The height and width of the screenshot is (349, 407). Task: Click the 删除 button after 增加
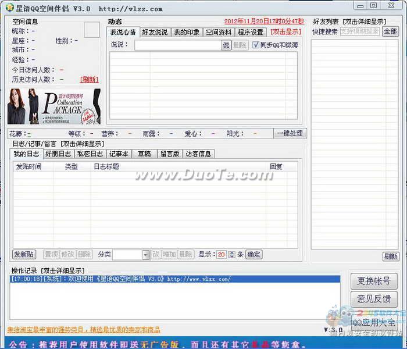pos(185,254)
